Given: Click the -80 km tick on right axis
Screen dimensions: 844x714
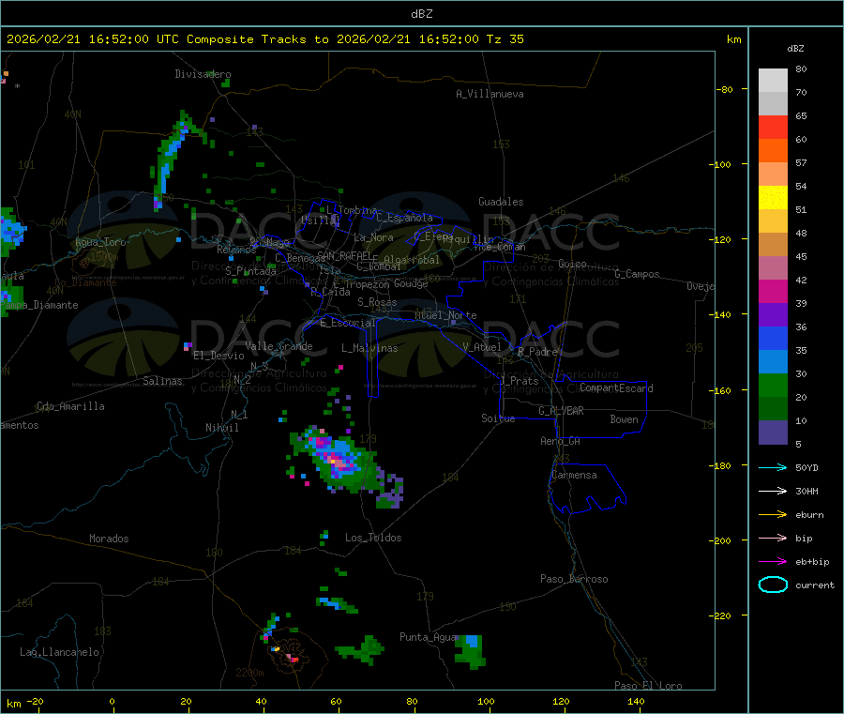Looking at the screenshot, I should pos(725,89).
